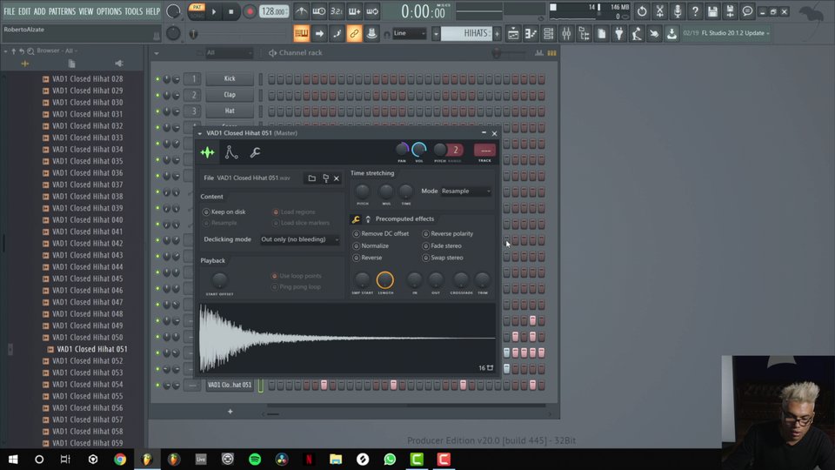Click the load sample folder icon
The width and height of the screenshot is (835, 470).
312,178
